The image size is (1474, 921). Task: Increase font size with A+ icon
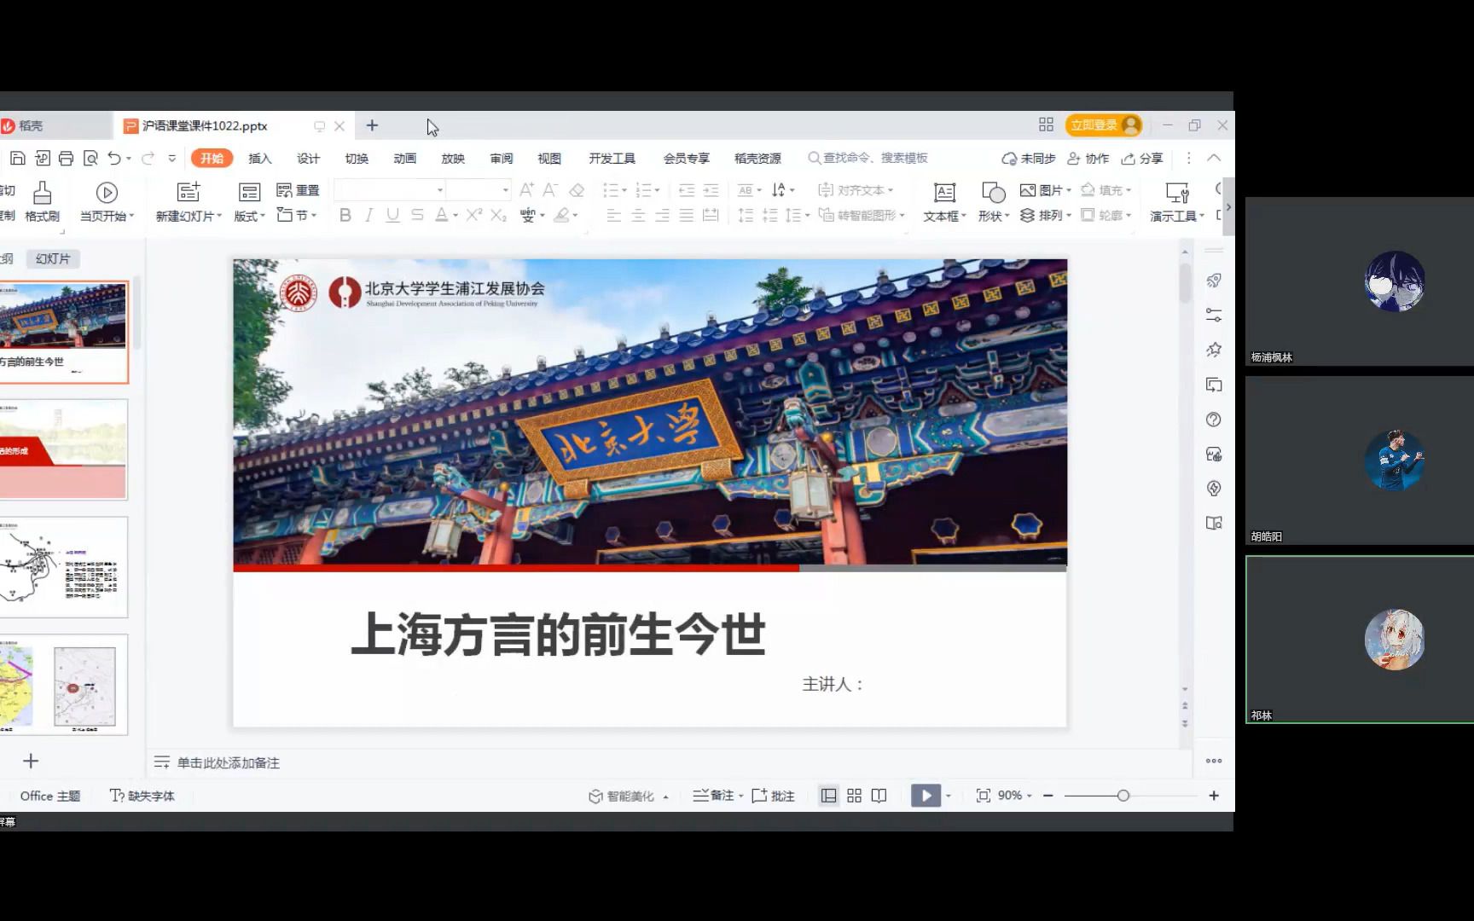coord(526,189)
